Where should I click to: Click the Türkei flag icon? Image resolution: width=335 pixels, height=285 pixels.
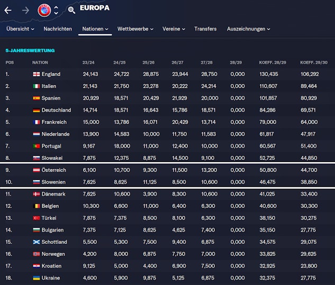point(36,218)
